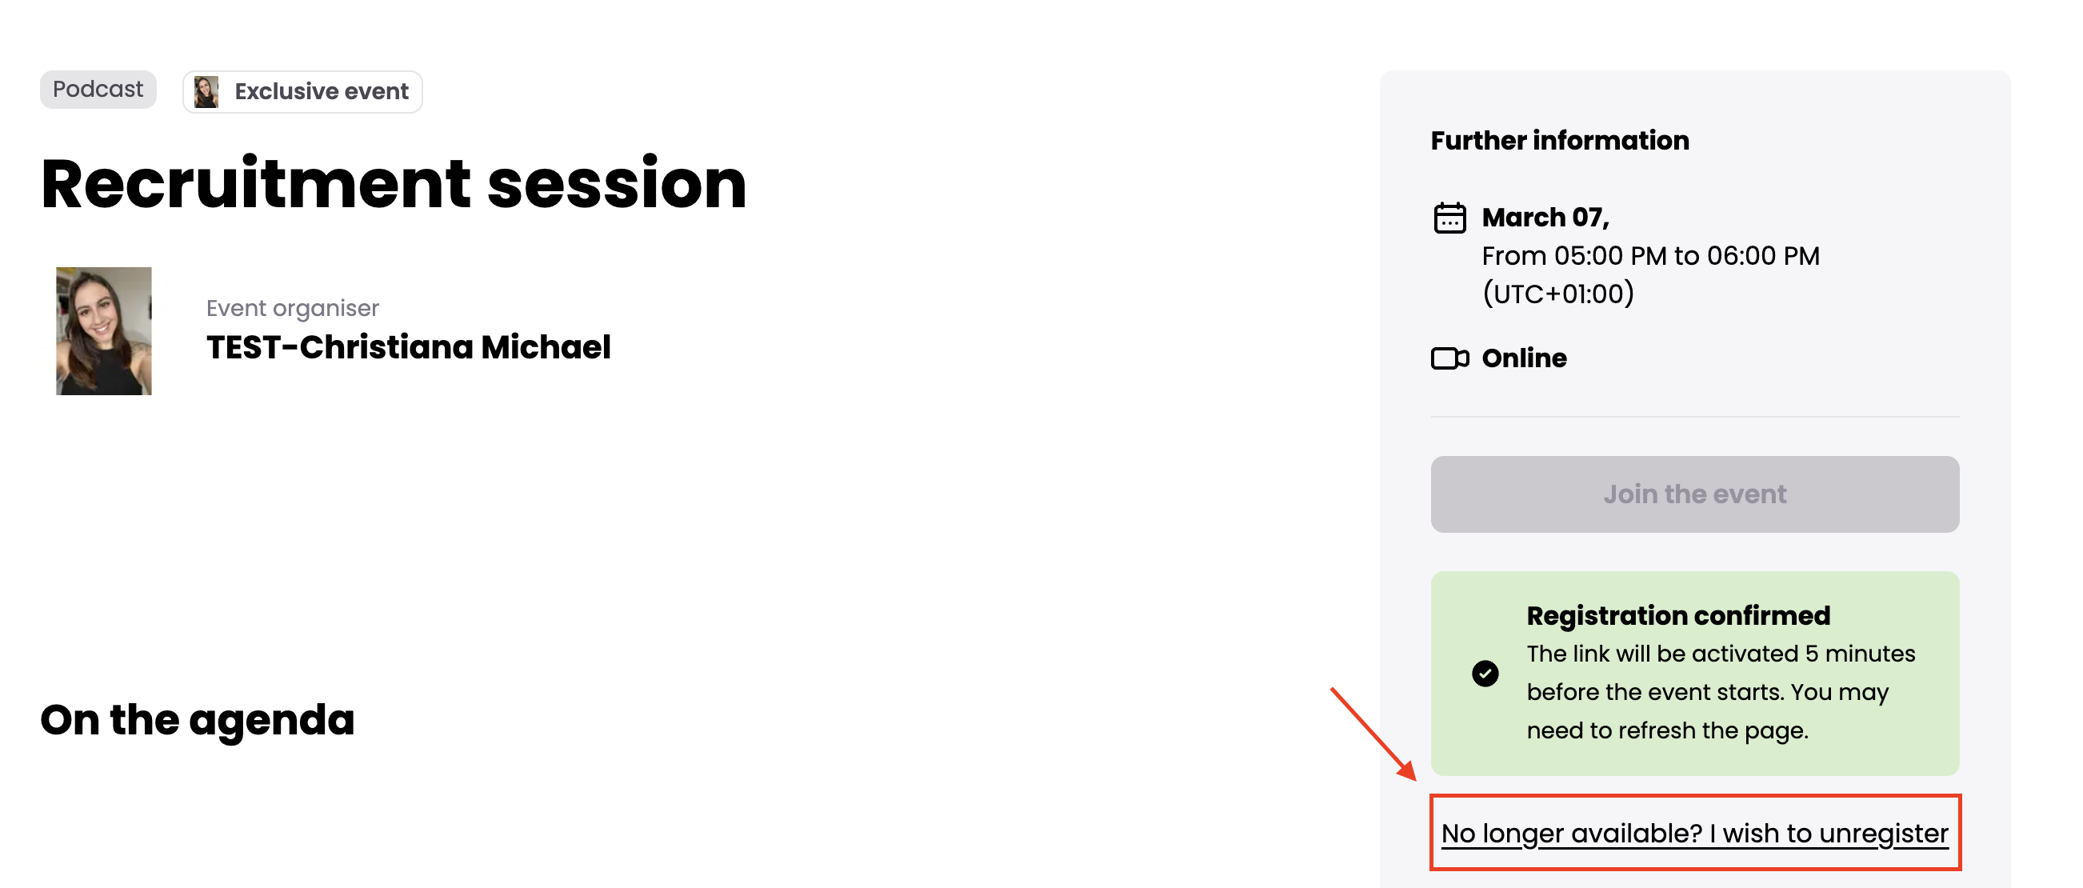The height and width of the screenshot is (888, 2083).
Task: Click the March 07 date text
Action: pyautogui.click(x=1545, y=218)
